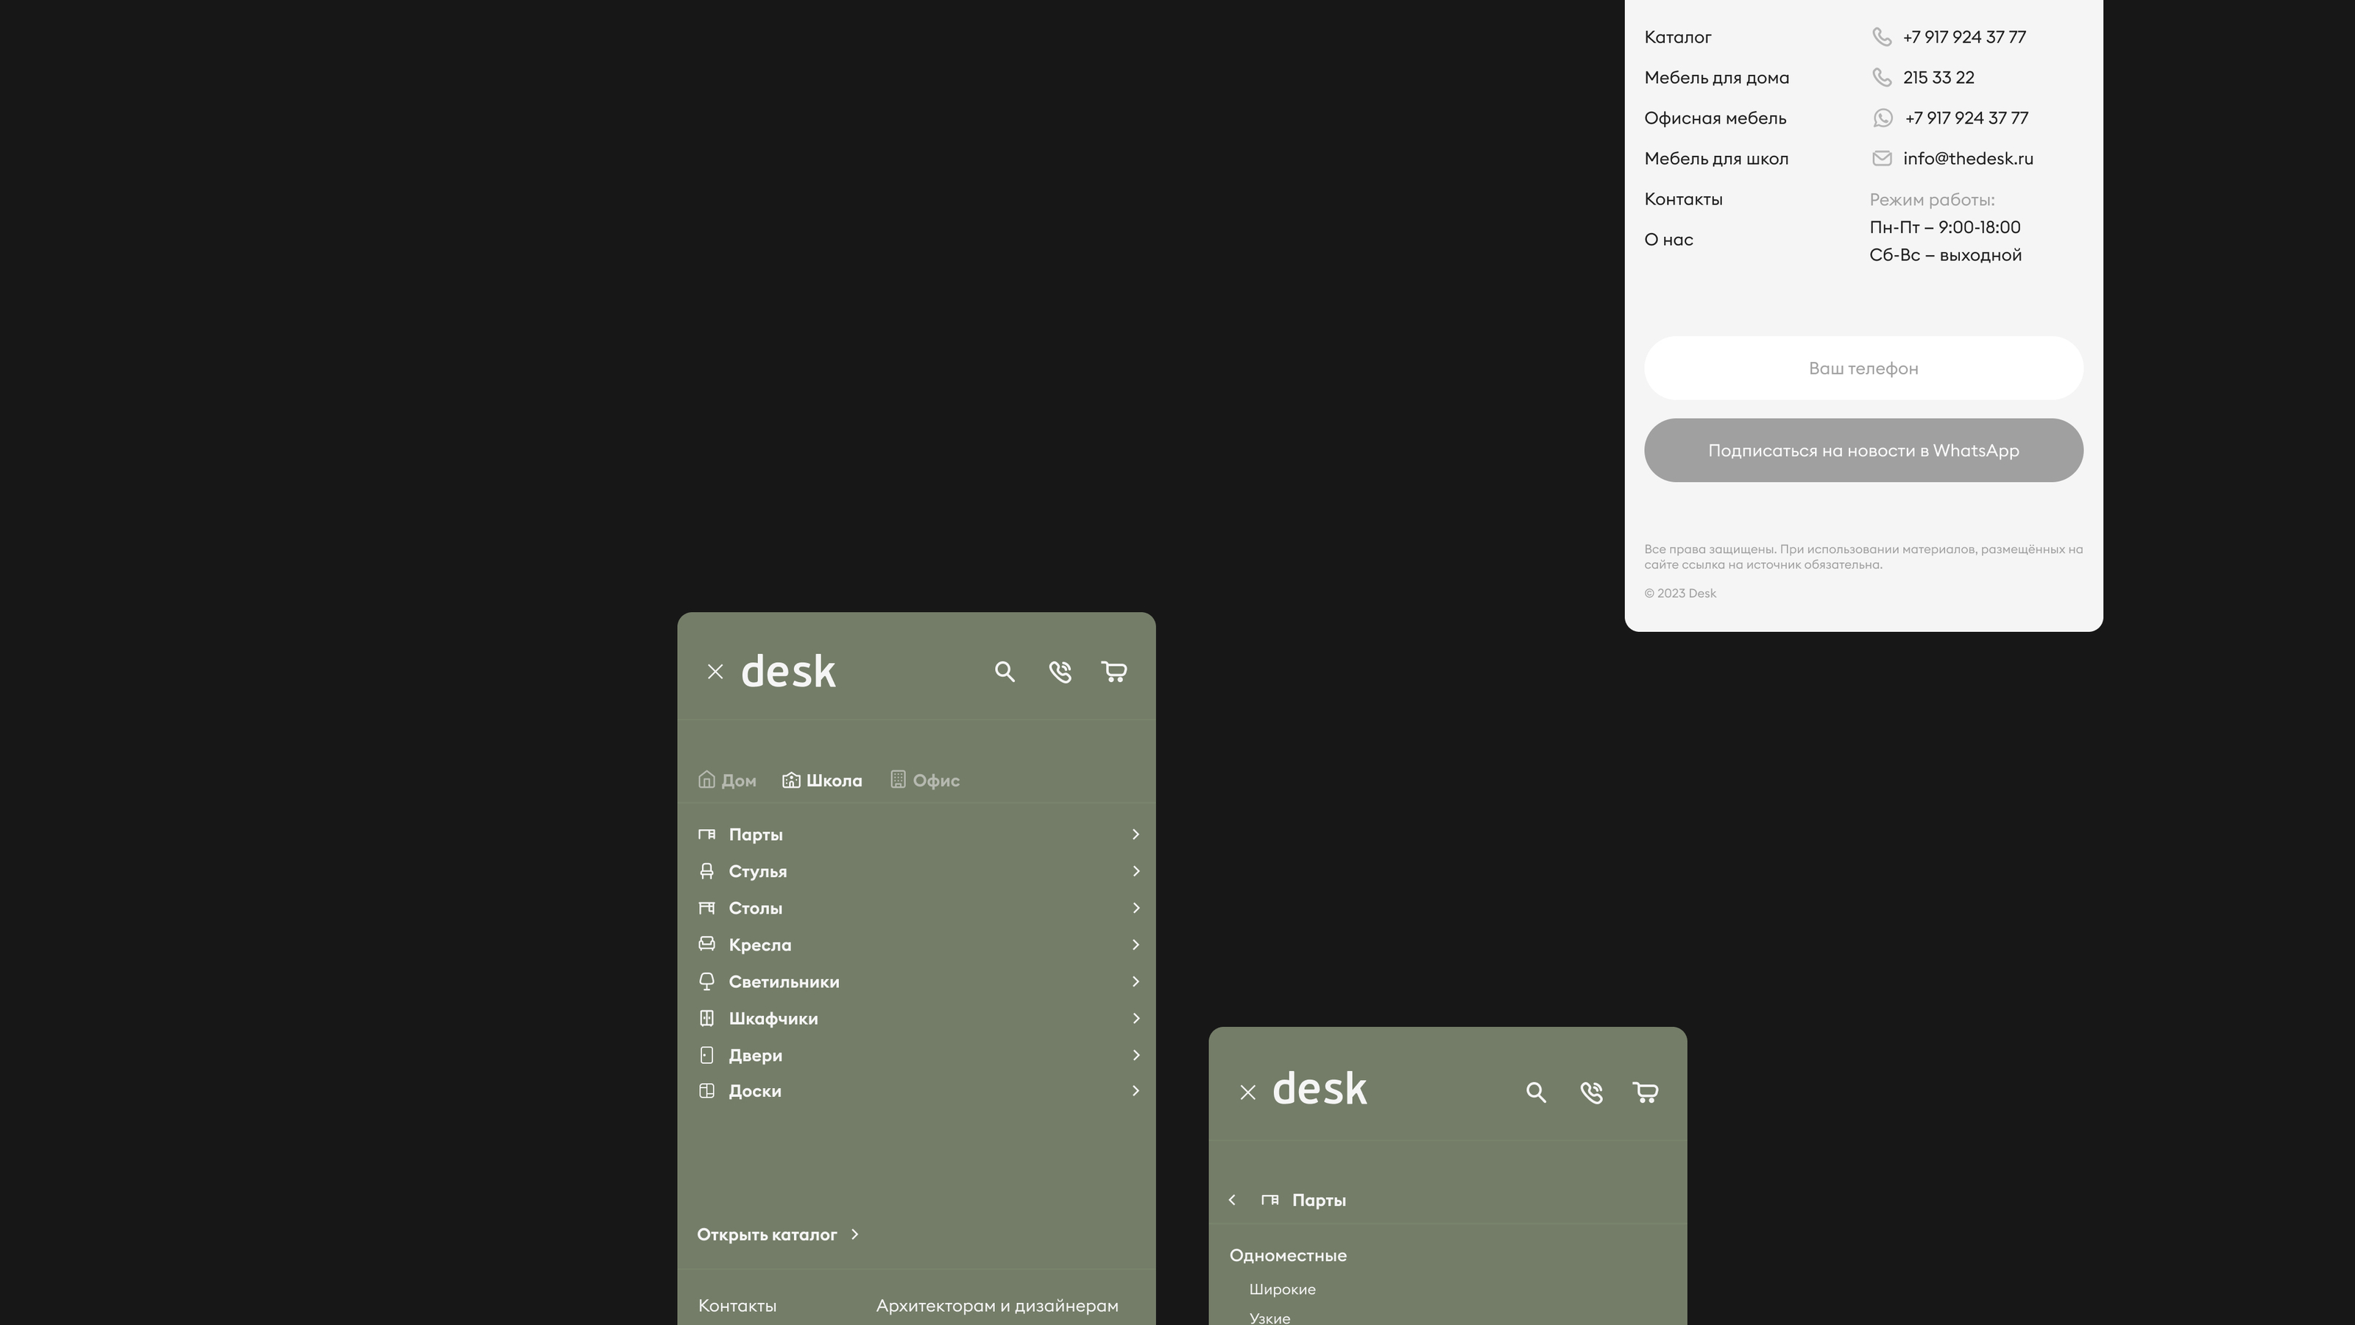2355x1325 pixels.
Task: Click the phone icon in the Парты submenu header
Action: tap(1590, 1092)
